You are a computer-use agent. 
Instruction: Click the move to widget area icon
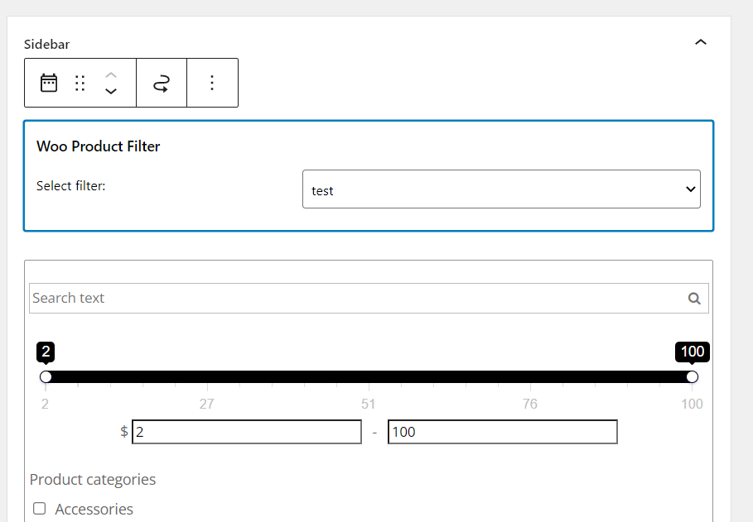(x=162, y=83)
